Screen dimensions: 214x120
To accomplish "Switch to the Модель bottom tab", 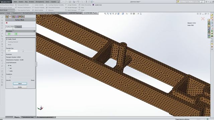I will (x=17, y=117).
